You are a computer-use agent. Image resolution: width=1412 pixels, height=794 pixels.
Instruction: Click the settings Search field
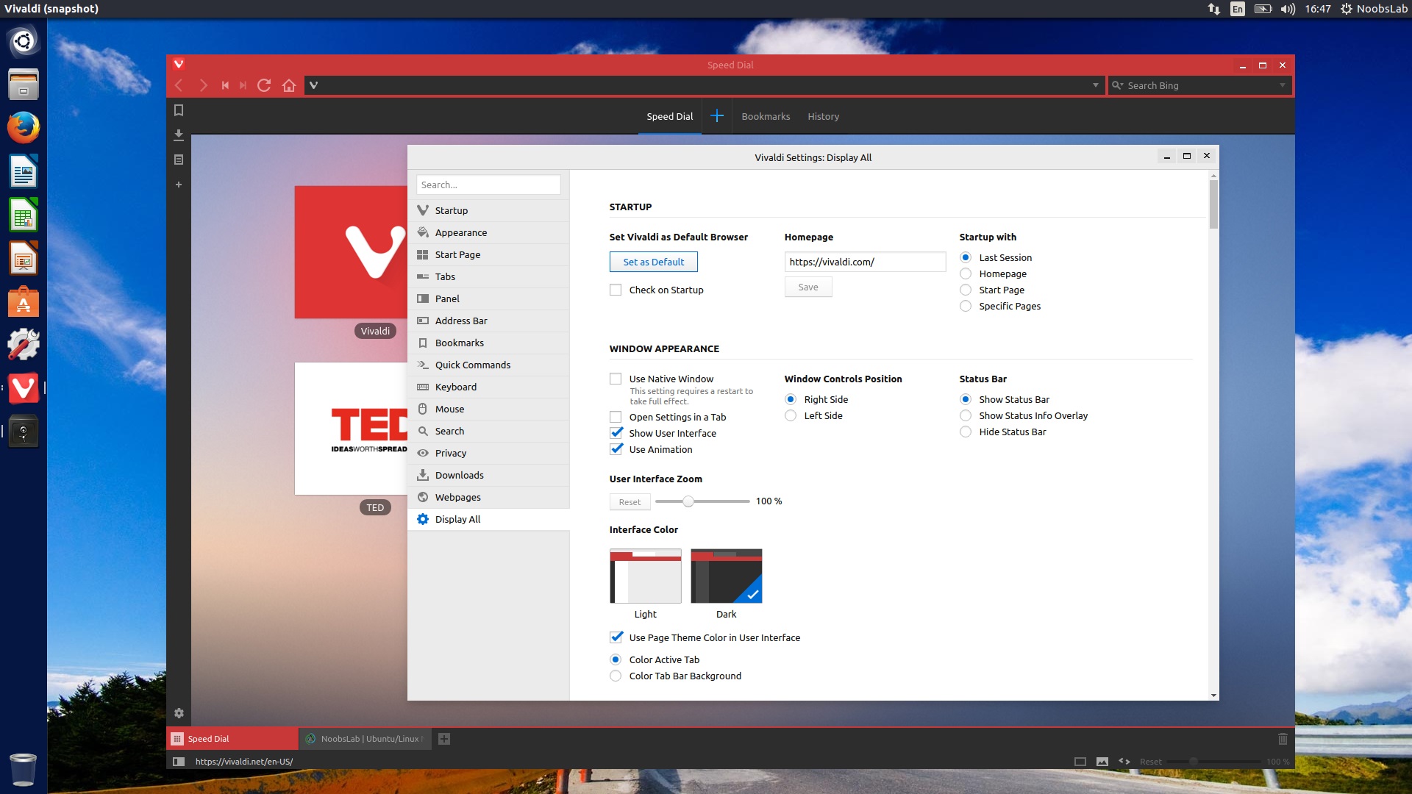[x=488, y=185]
